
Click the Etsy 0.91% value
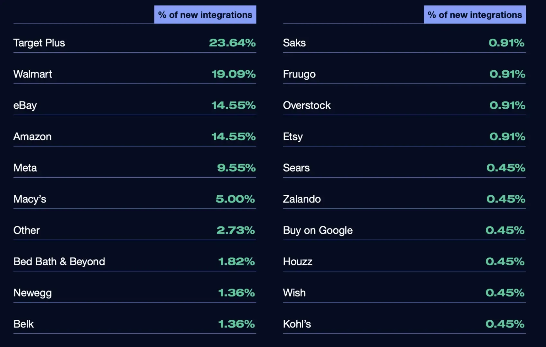(507, 137)
